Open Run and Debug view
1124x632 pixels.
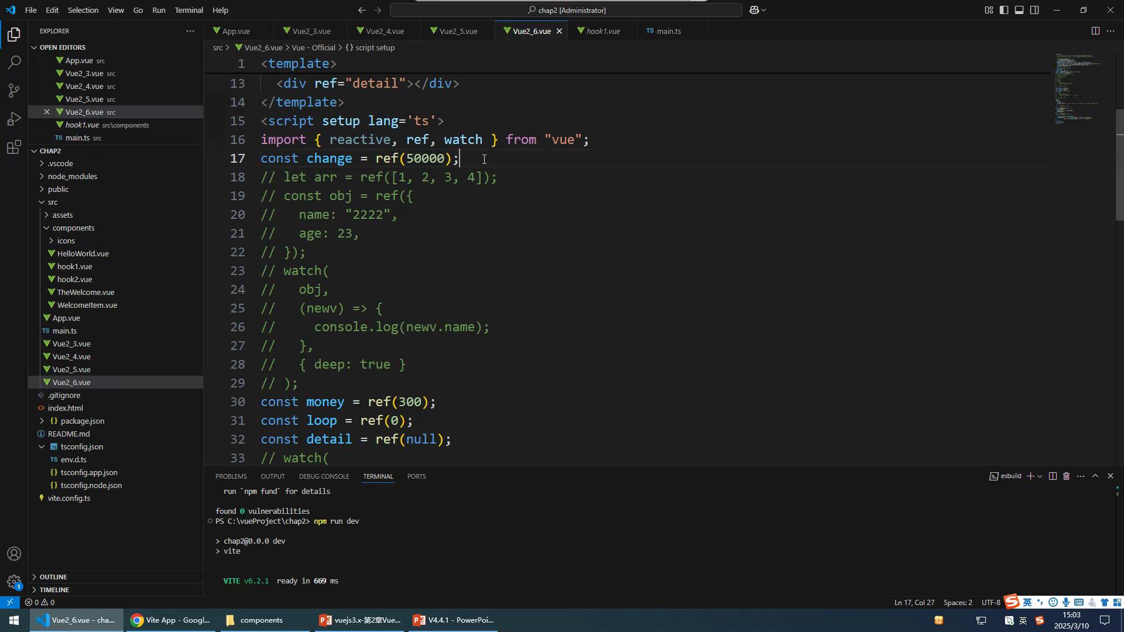pos(14,119)
